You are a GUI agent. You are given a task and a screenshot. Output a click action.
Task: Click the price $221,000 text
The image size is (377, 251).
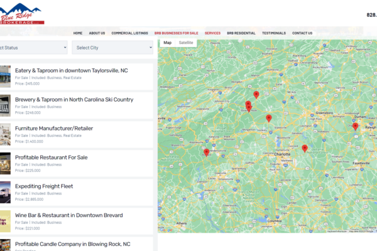(x=27, y=228)
